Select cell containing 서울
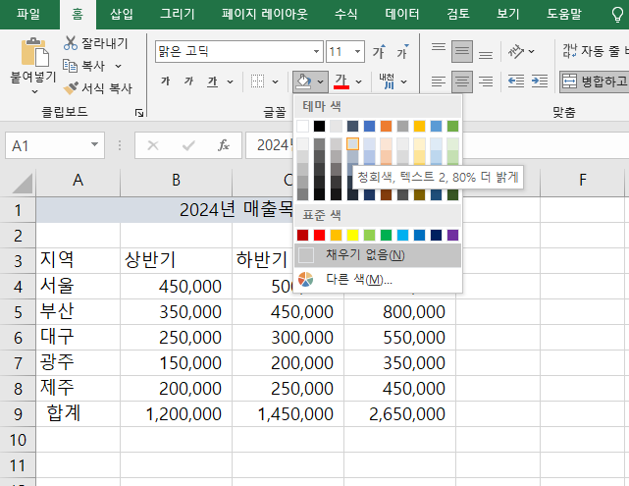 coord(78,287)
